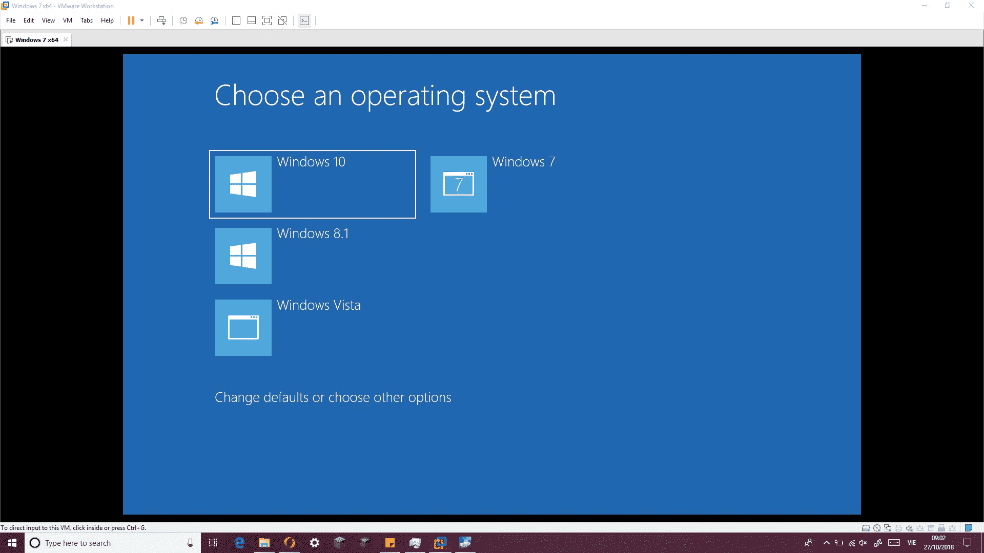Click the Unity mode toolbar icon
Screen dimensions: 984x553
pos(282,20)
